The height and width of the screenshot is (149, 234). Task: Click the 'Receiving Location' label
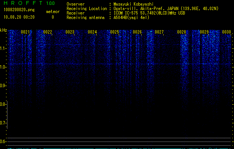click(87, 9)
